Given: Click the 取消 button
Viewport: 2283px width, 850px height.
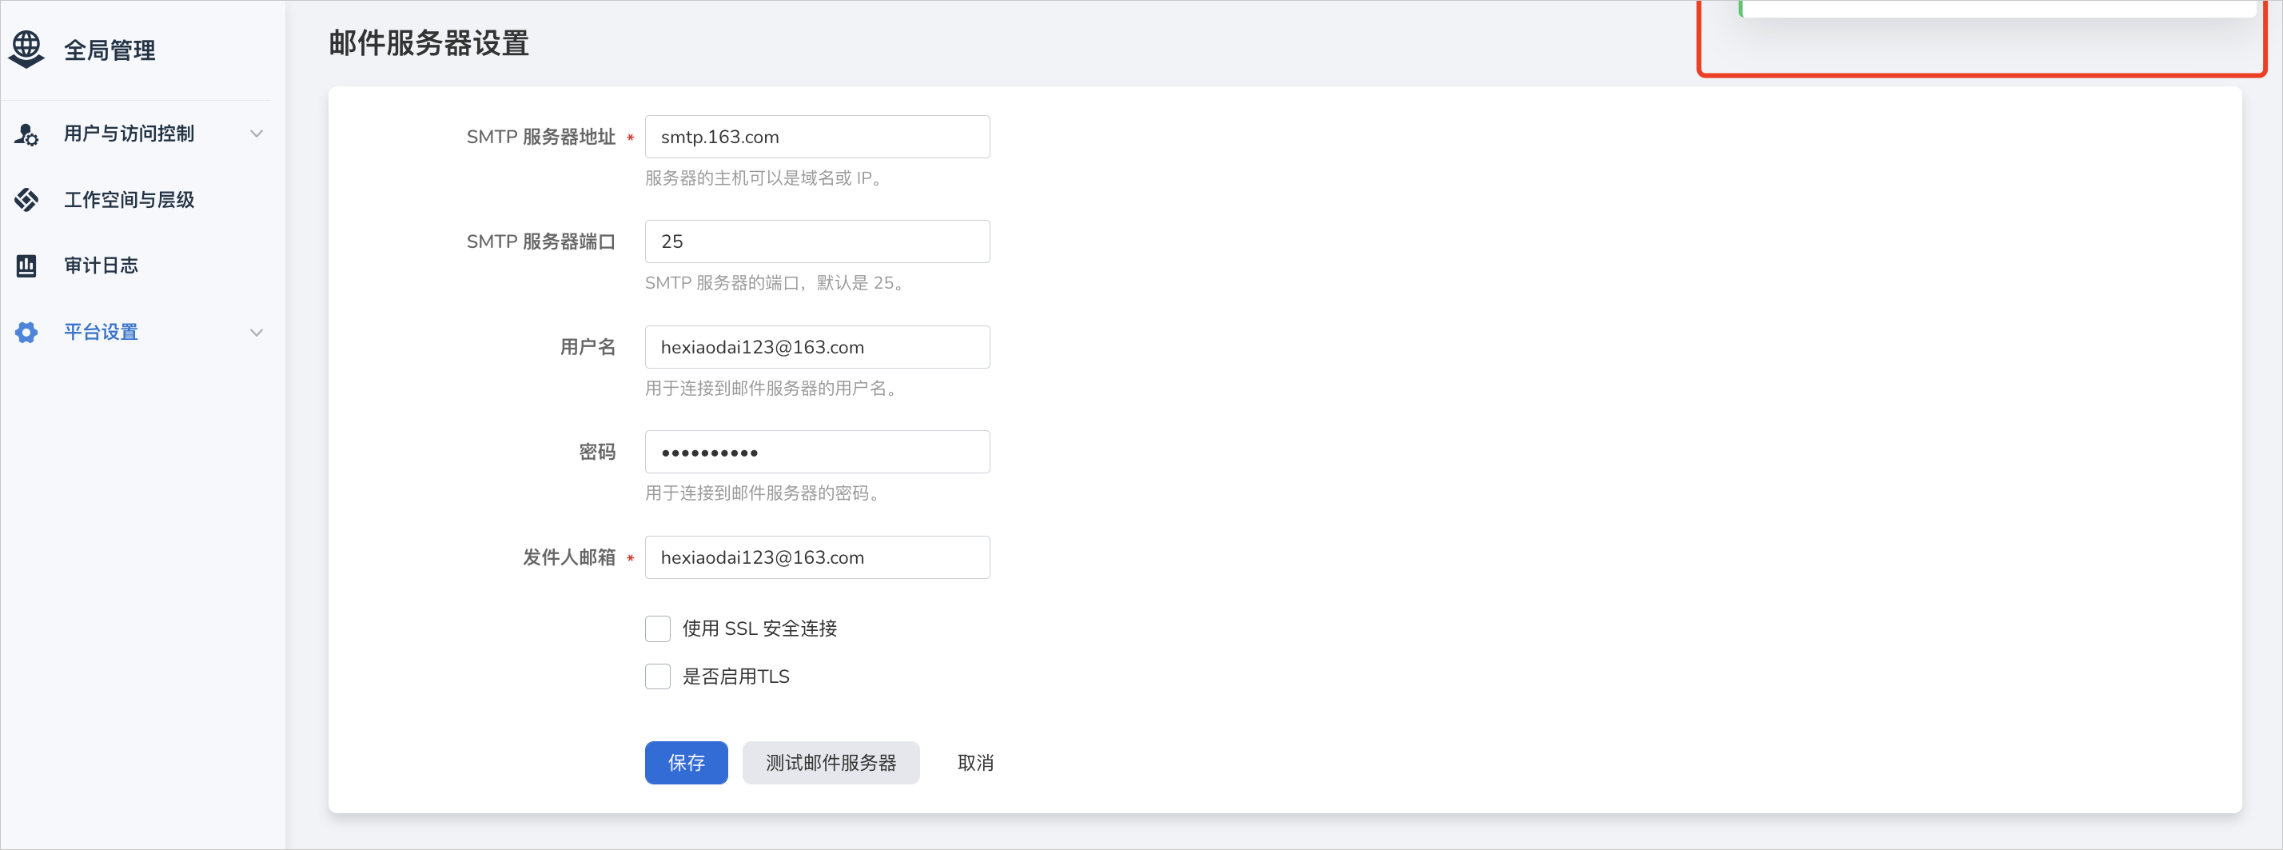Looking at the screenshot, I should click(975, 762).
